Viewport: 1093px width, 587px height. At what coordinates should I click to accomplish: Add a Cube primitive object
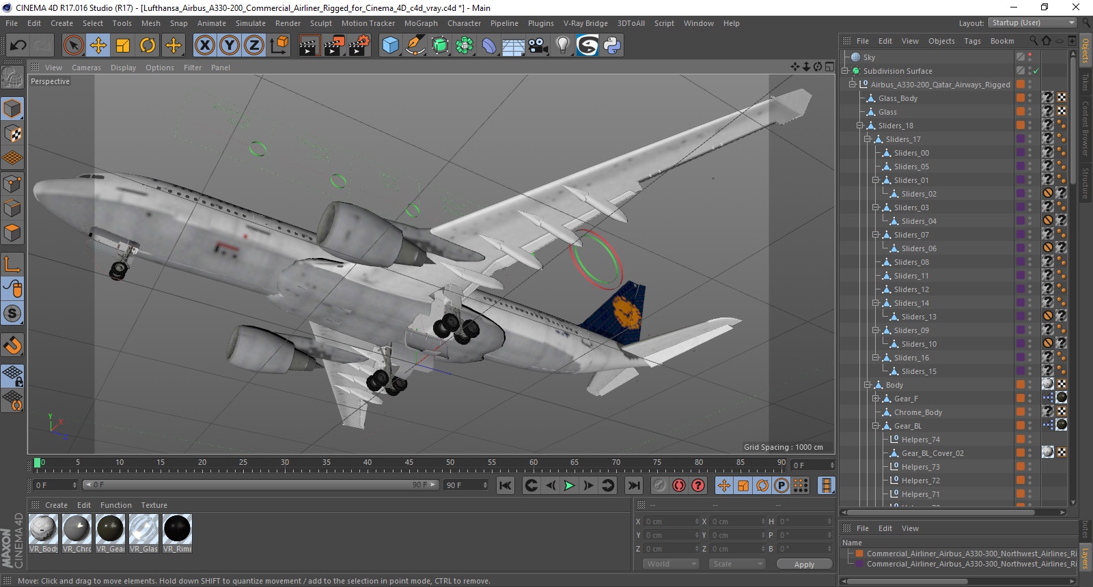pyautogui.click(x=390, y=46)
